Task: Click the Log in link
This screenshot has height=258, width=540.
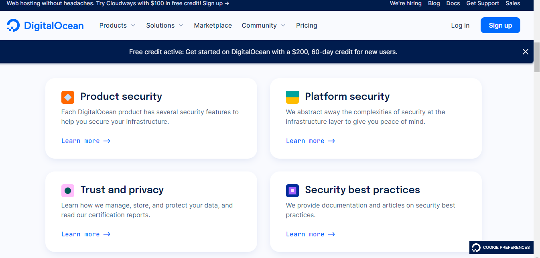Action: pyautogui.click(x=460, y=25)
